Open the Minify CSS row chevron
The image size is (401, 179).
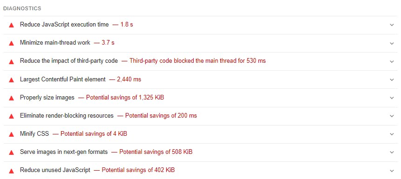pyautogui.click(x=392, y=134)
